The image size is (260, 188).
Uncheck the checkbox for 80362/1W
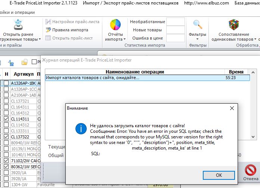pyautogui.click(x=6, y=167)
